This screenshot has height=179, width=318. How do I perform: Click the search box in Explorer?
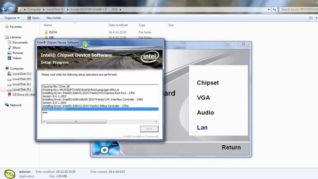click(x=299, y=9)
